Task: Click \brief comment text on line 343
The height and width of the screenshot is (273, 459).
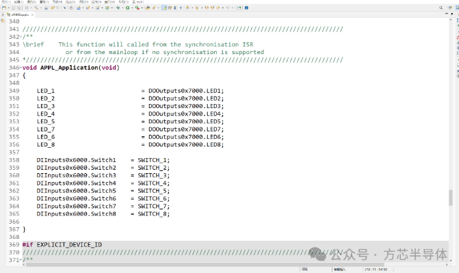Action: point(33,44)
